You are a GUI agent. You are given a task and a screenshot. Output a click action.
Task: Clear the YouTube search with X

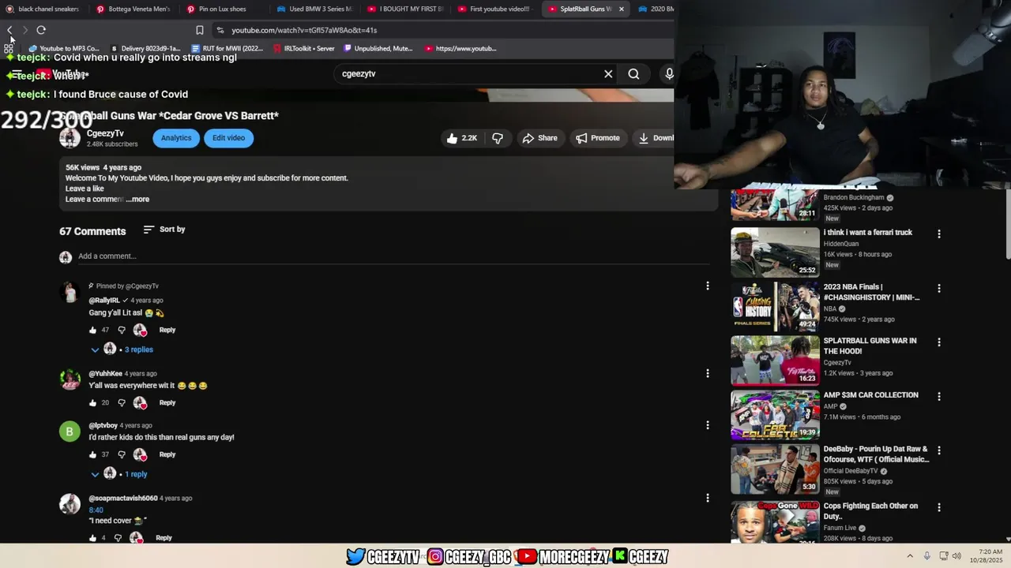coord(608,74)
